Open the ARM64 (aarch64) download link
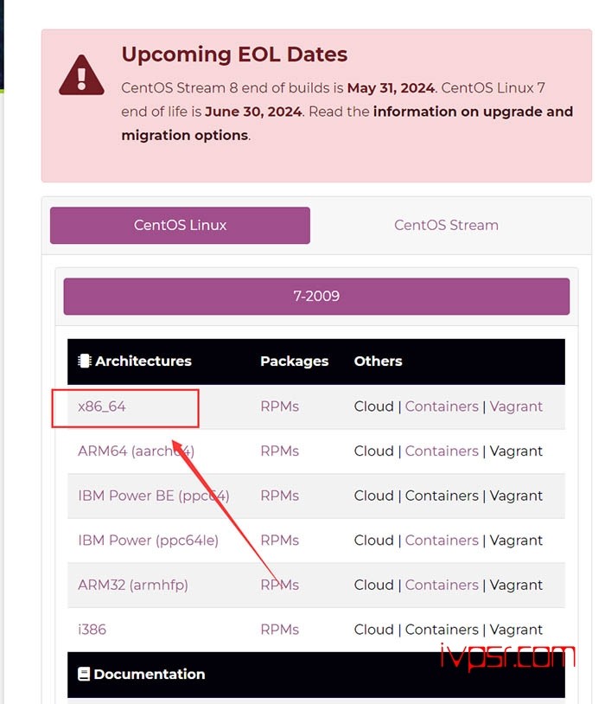This screenshot has width=605, height=704. (x=136, y=451)
